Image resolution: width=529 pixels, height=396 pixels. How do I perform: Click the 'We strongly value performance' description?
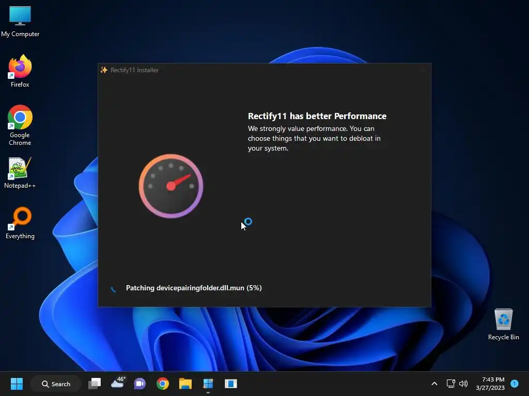(x=314, y=138)
